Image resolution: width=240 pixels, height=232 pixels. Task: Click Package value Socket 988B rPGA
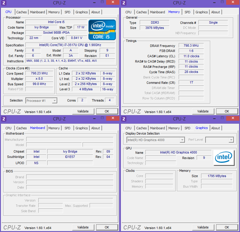[x=56, y=32]
